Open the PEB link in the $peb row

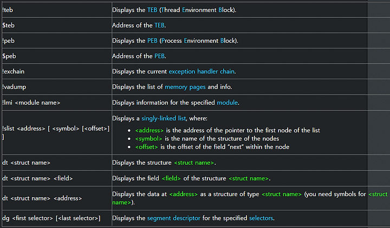tap(159, 56)
